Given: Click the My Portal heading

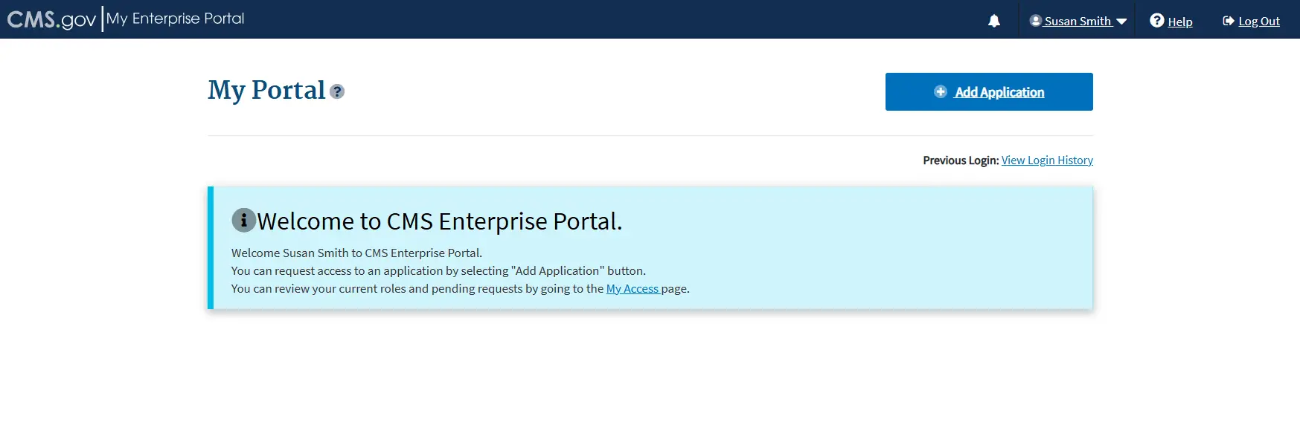Looking at the screenshot, I should [266, 90].
